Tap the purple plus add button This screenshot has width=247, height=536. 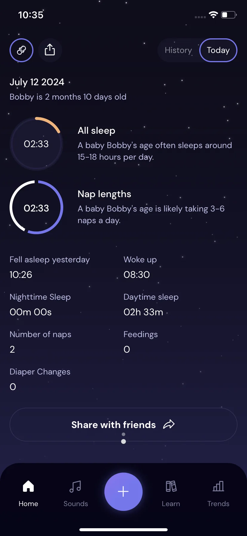[123, 492]
